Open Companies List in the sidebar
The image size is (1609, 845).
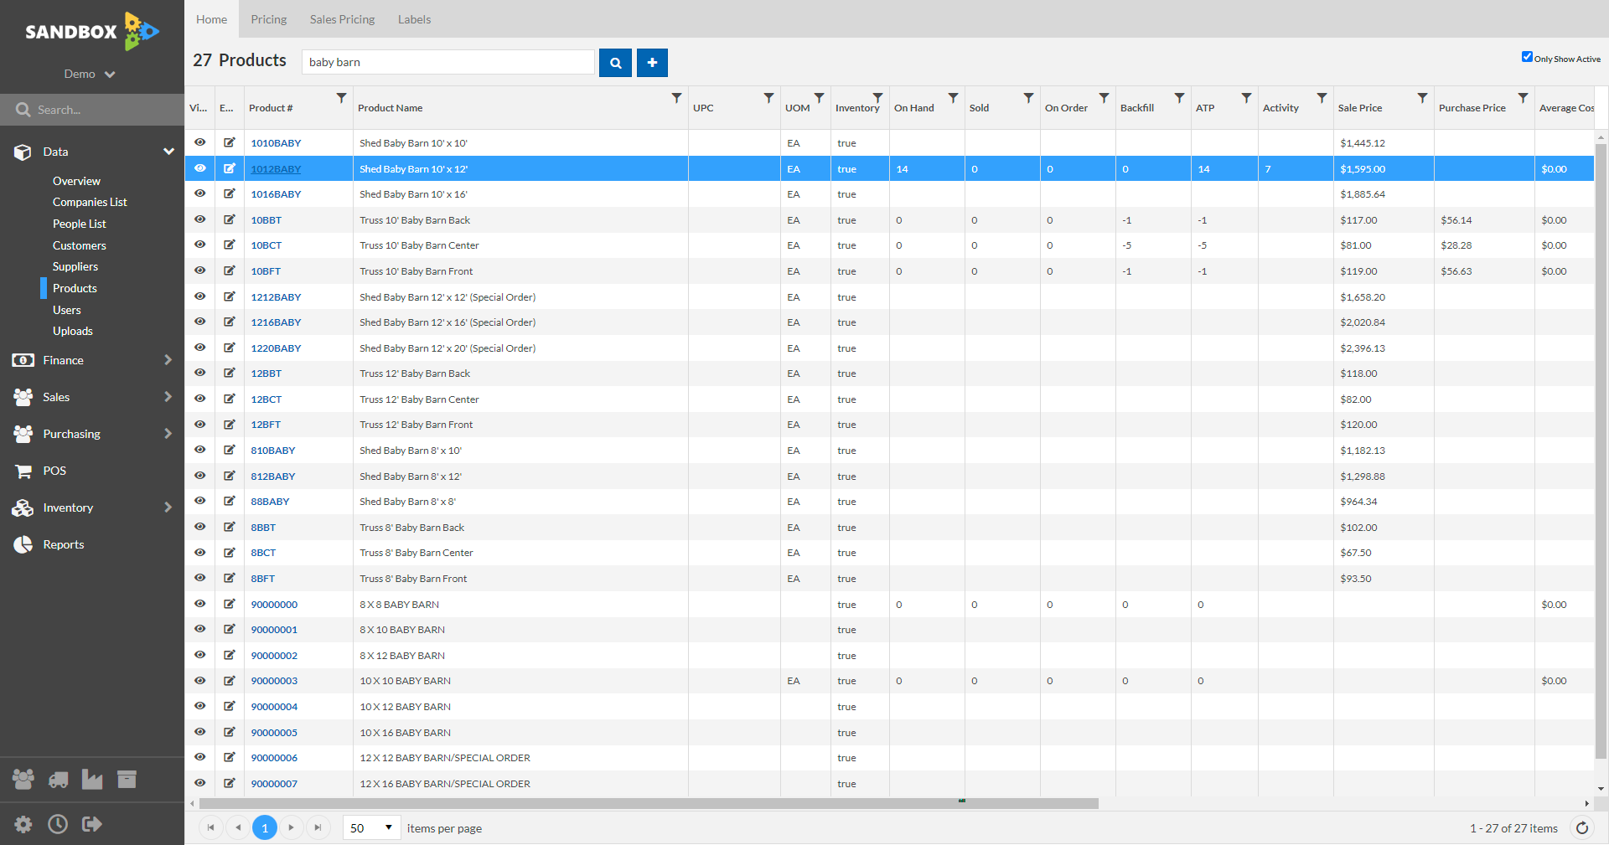point(90,202)
